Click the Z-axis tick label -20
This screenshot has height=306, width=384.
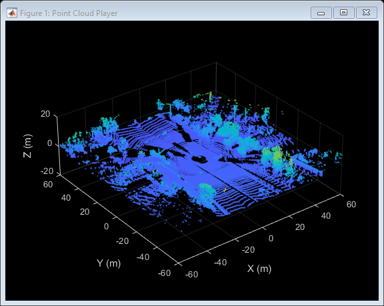pyautogui.click(x=47, y=171)
